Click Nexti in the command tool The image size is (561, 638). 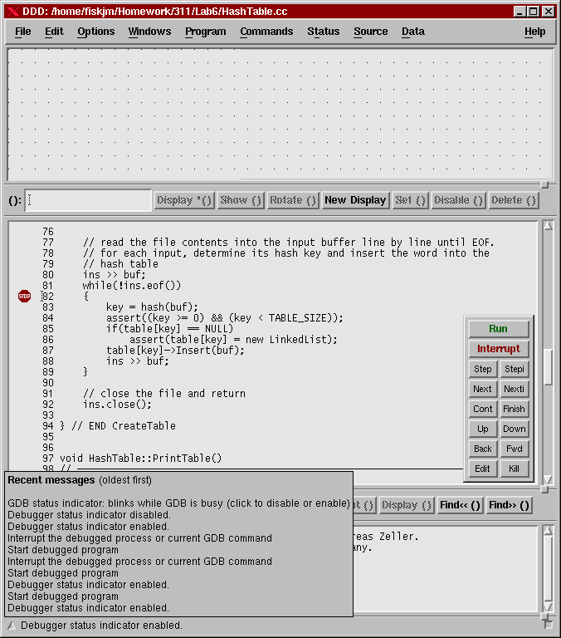[x=515, y=389]
